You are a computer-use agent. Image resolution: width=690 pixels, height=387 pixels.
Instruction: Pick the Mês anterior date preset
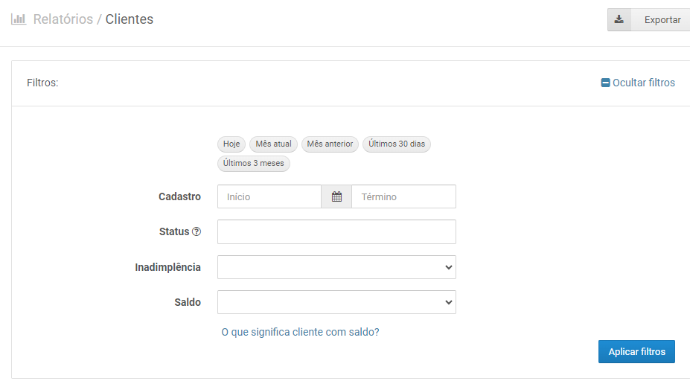tap(330, 144)
